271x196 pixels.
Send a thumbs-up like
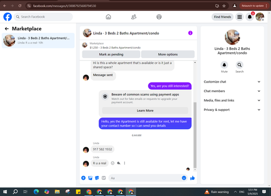point(192,178)
